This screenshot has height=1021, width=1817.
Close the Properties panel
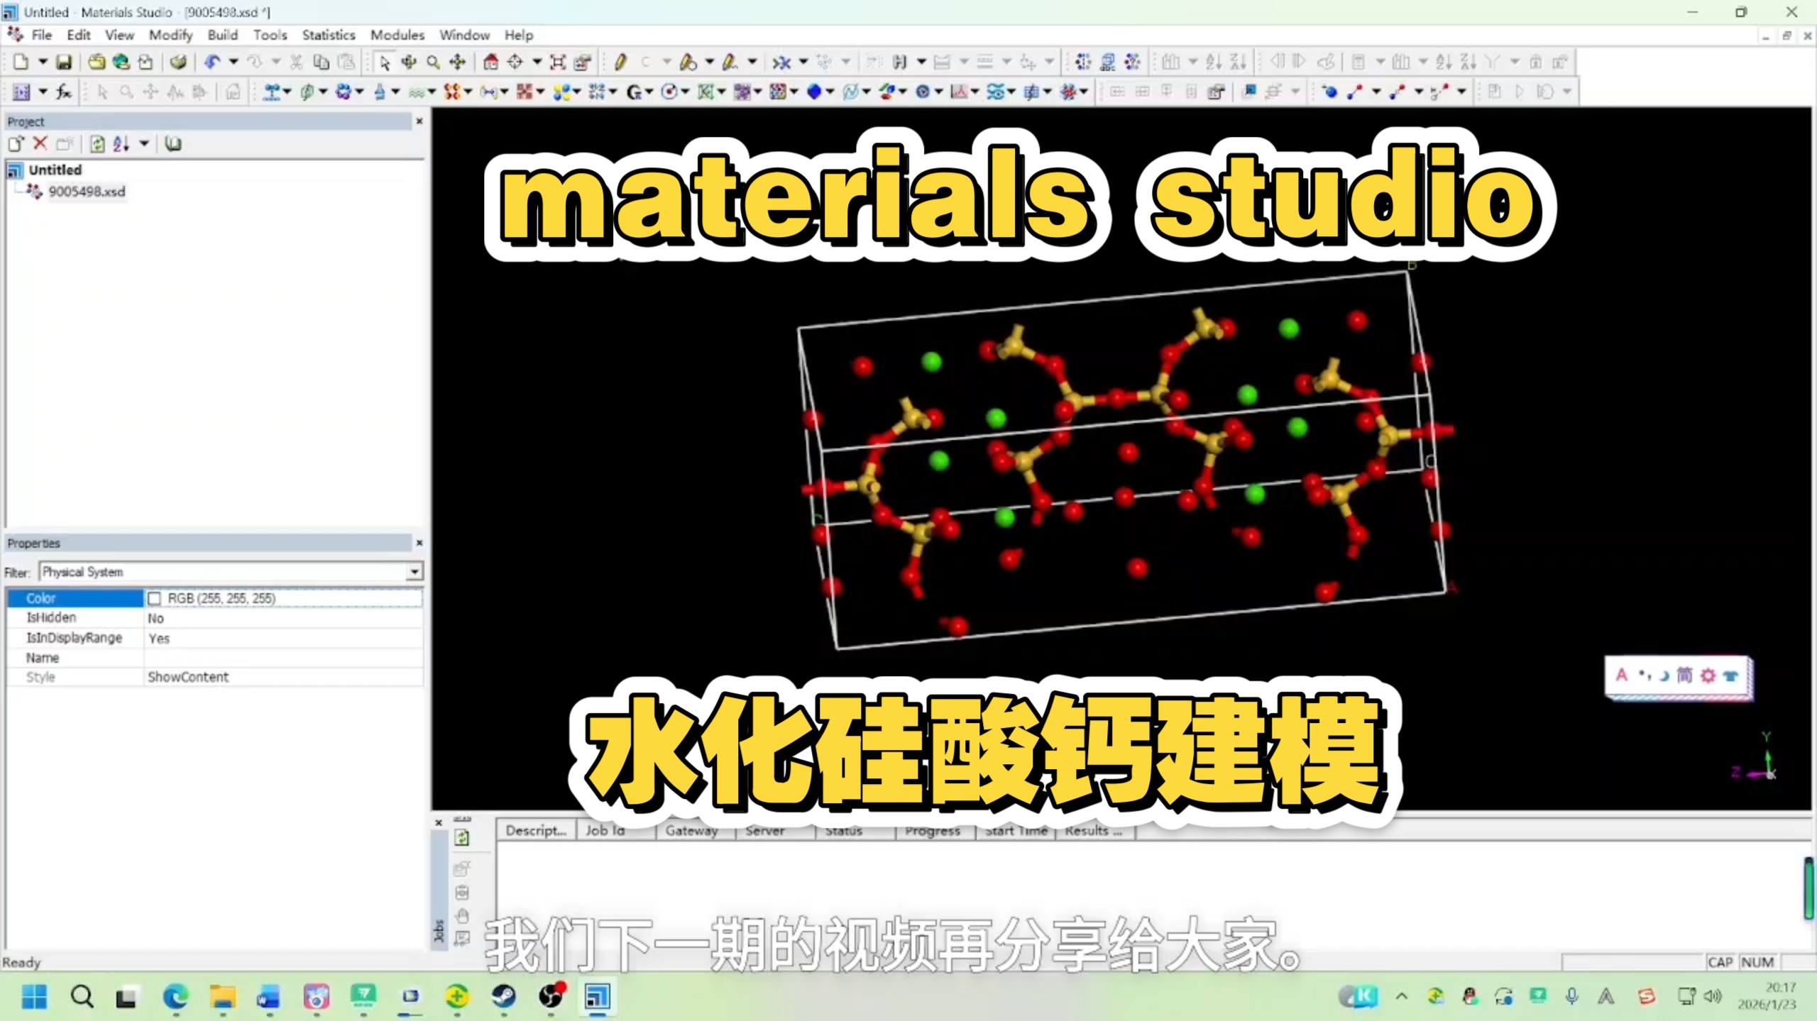tap(419, 543)
